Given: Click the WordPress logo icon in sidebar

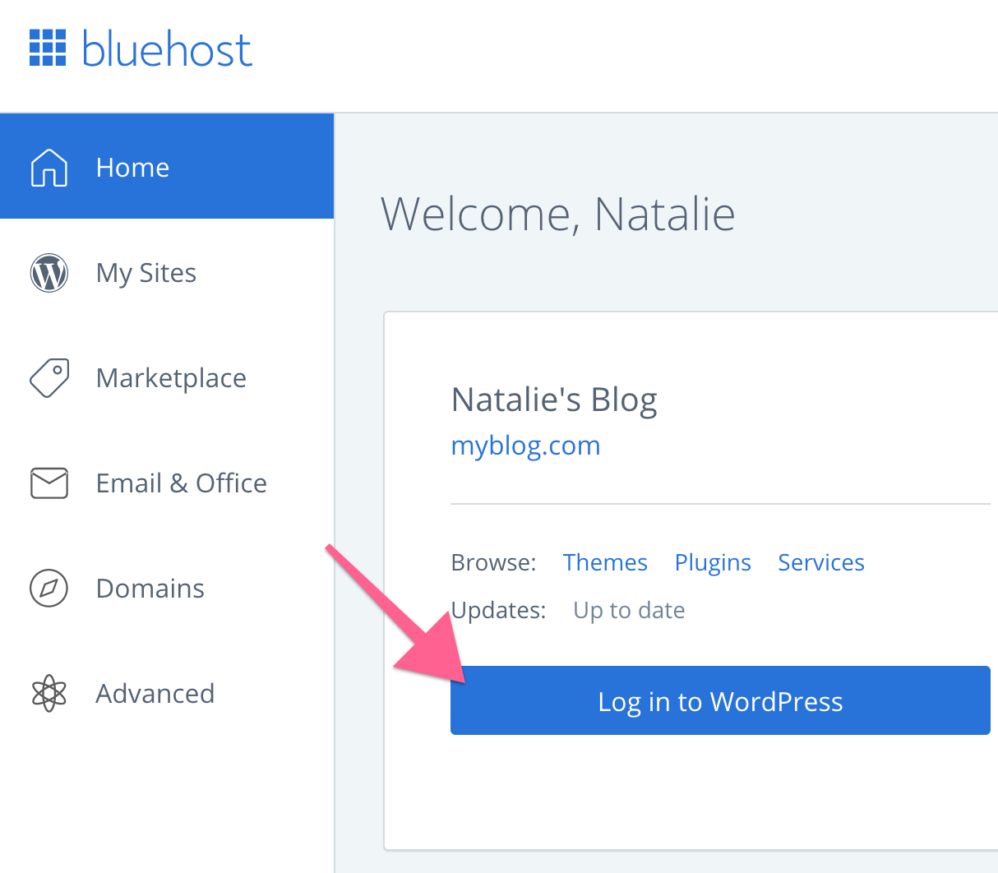Looking at the screenshot, I should [49, 273].
